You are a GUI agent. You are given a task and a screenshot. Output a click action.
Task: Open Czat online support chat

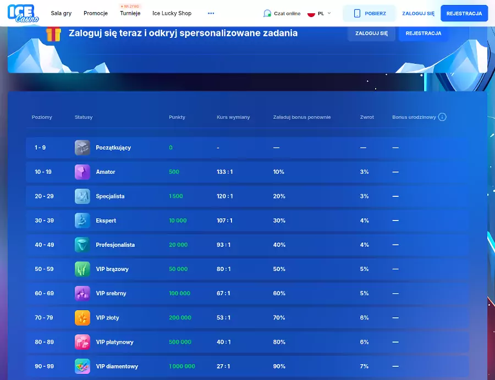(282, 13)
